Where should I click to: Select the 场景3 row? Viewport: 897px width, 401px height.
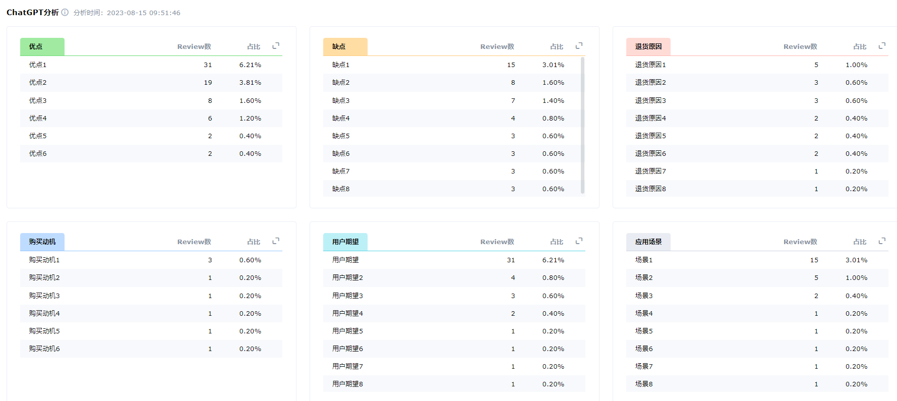tap(757, 296)
